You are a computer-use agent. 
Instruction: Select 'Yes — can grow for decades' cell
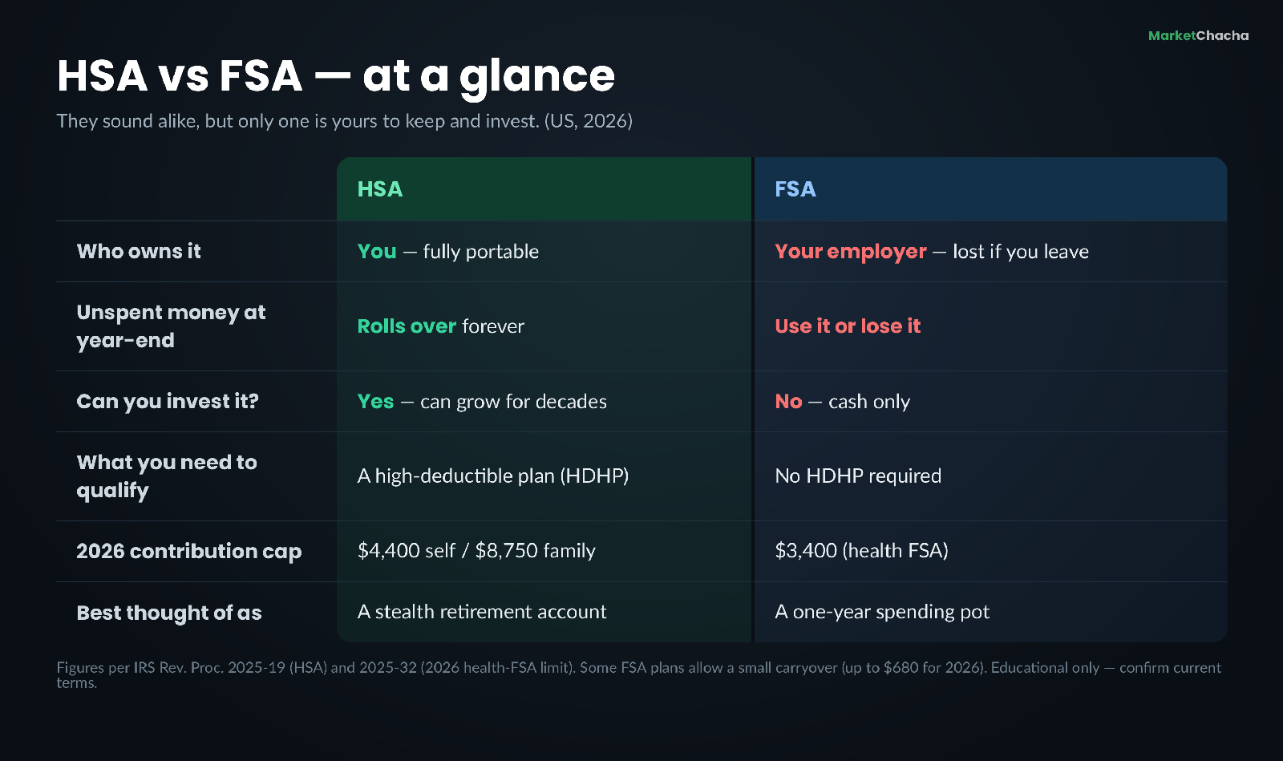click(482, 402)
